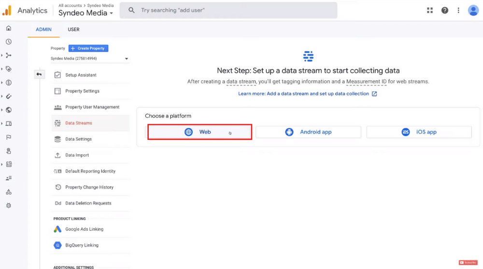The width and height of the screenshot is (483, 269).
Task: Open the three-dot more options menu
Action: (458, 10)
